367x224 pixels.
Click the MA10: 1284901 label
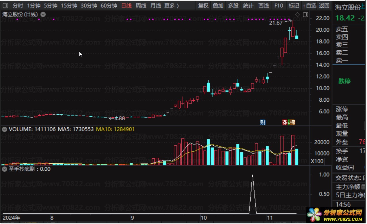[115, 129]
